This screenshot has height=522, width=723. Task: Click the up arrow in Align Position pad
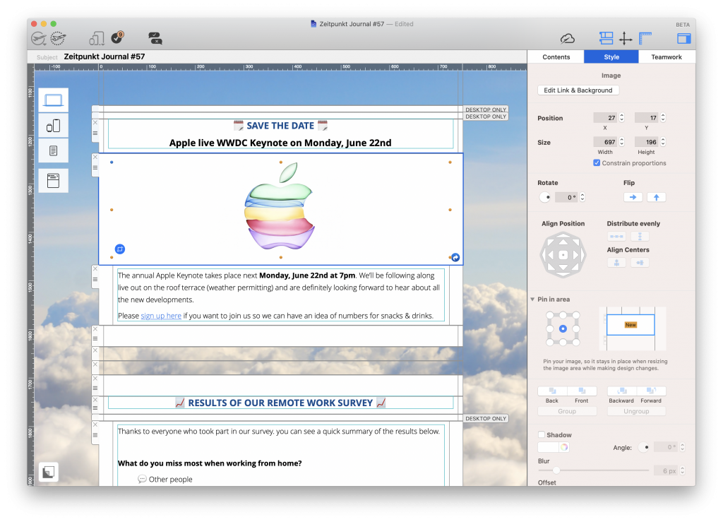[x=563, y=242]
